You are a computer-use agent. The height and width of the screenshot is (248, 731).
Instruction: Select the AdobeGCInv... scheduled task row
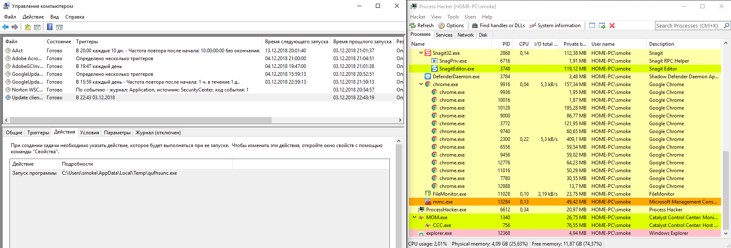click(203, 66)
